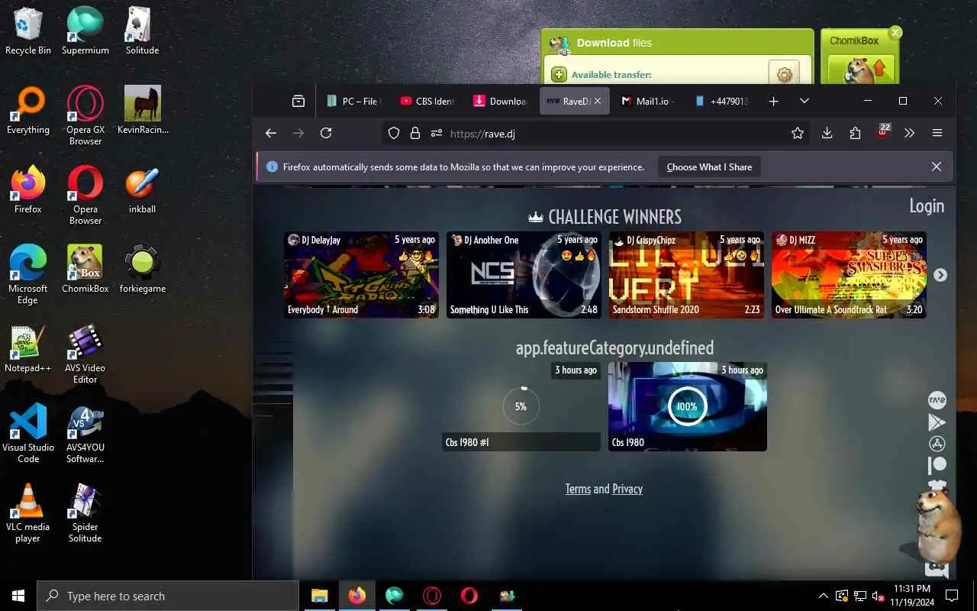Open Recycle Bin desktop icon
The height and width of the screenshot is (611, 977).
coord(28,31)
